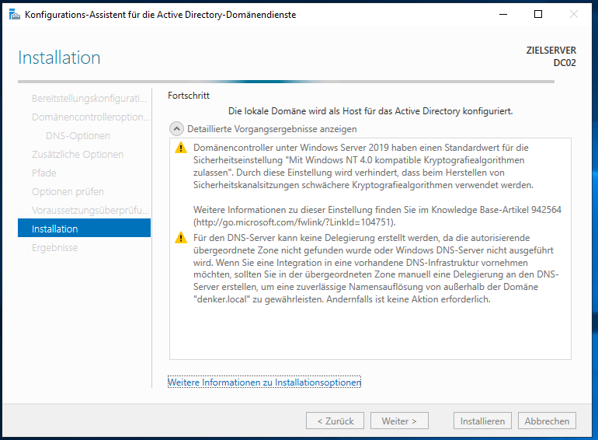Click 'Detaillierte Vorgangsergebnisse anzeigen' label
Viewport: 598px width, 440px height.
pos(272,129)
